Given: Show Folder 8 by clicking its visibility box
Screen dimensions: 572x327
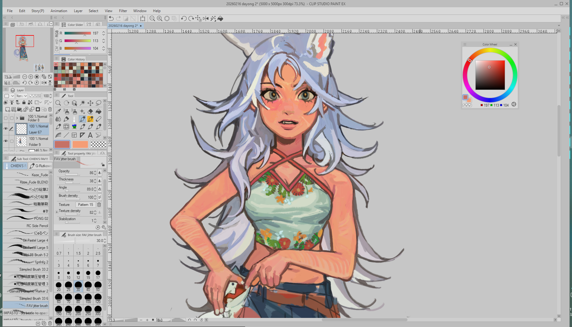Looking at the screenshot, I should click(x=6, y=118).
